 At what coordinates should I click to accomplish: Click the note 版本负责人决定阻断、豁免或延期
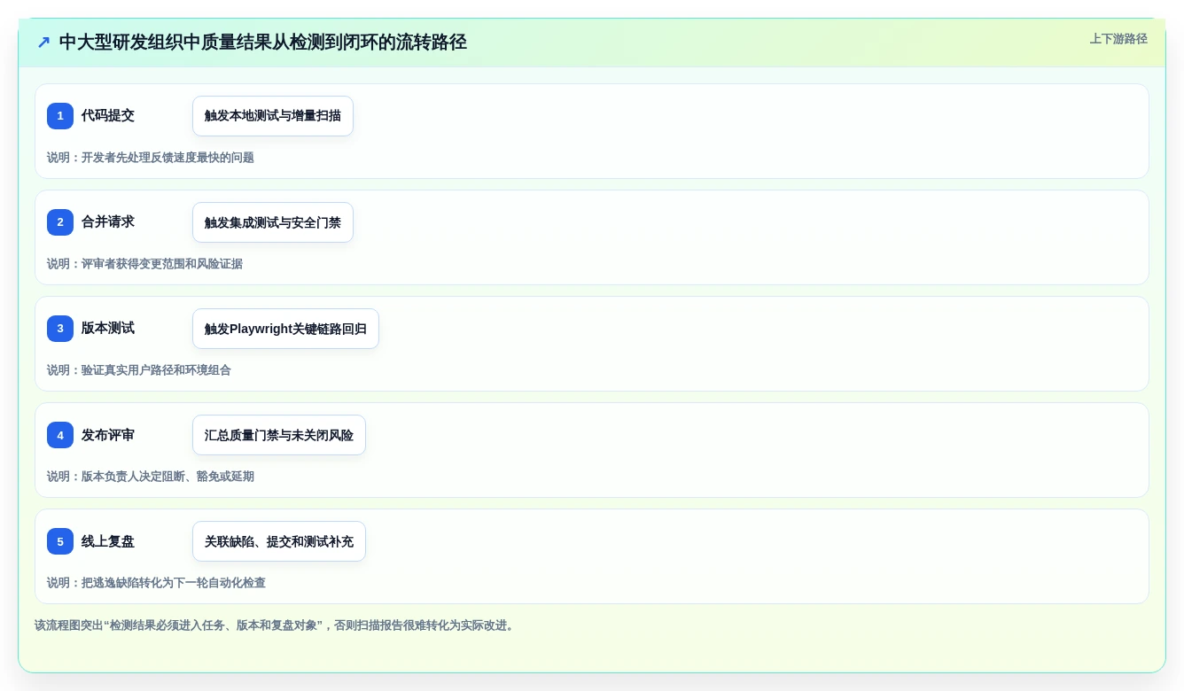pos(151,477)
